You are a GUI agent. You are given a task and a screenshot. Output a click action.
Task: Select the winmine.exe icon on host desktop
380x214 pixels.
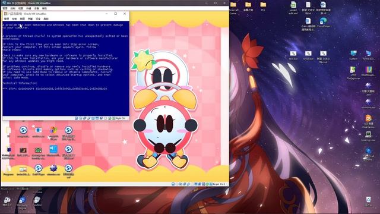(368, 102)
